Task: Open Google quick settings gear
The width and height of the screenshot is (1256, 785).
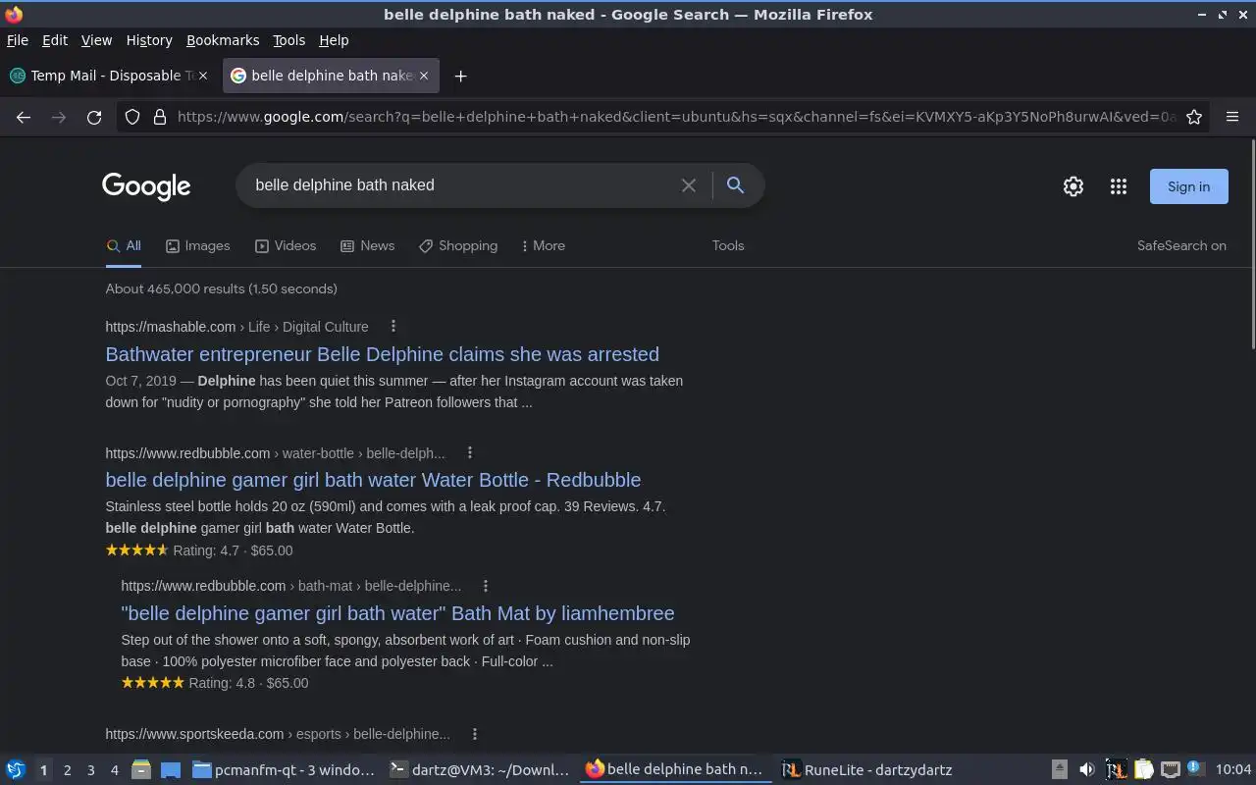Action: tap(1073, 186)
